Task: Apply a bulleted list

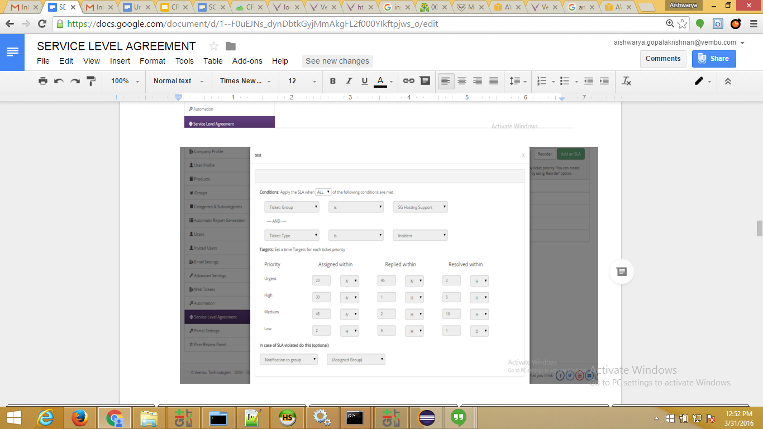Action: [565, 81]
